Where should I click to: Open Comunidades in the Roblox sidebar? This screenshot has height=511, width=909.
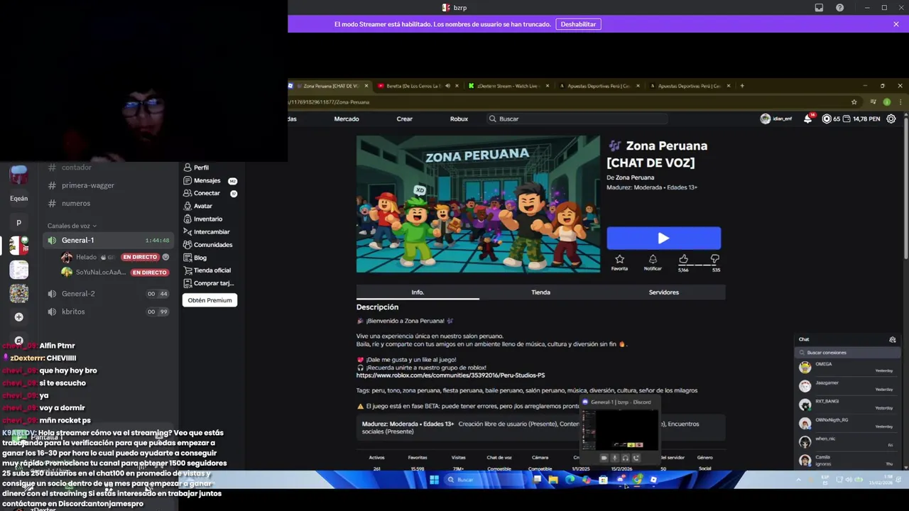click(207, 244)
